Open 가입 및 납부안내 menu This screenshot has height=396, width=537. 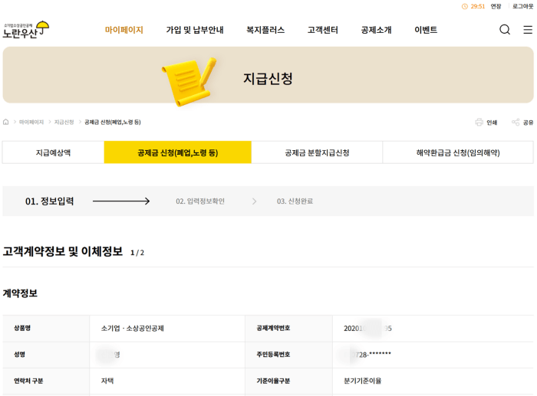pos(195,30)
